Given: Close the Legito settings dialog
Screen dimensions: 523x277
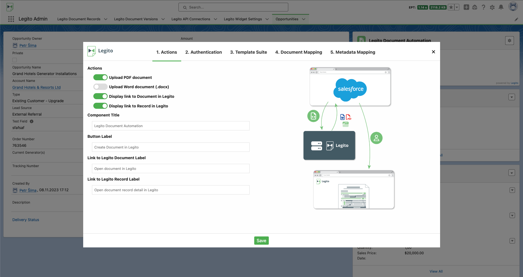Looking at the screenshot, I should (x=433, y=52).
